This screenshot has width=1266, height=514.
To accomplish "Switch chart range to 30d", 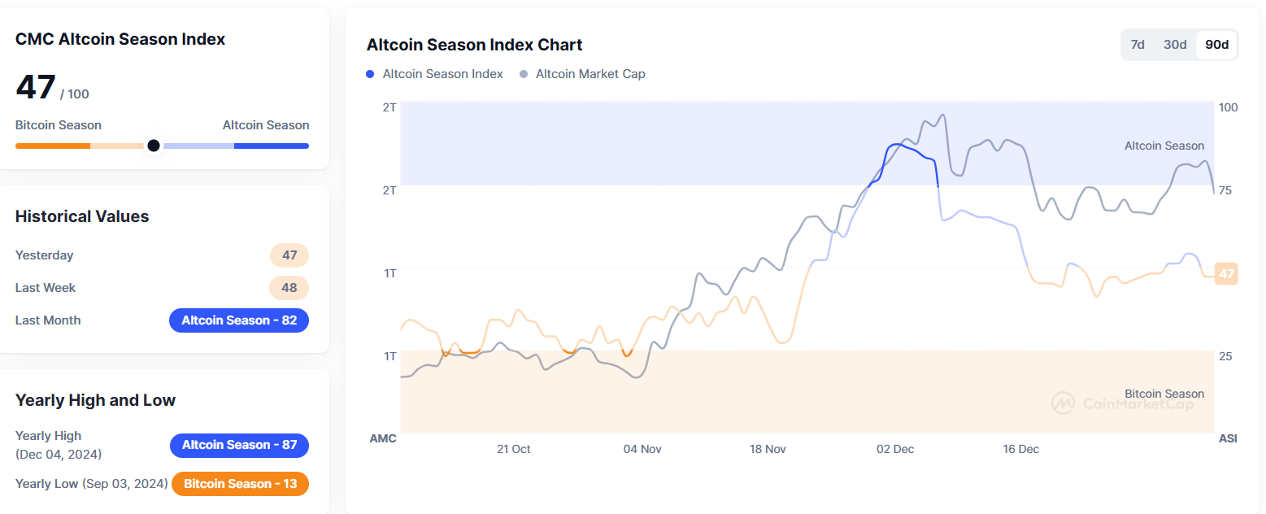I will [x=1175, y=45].
